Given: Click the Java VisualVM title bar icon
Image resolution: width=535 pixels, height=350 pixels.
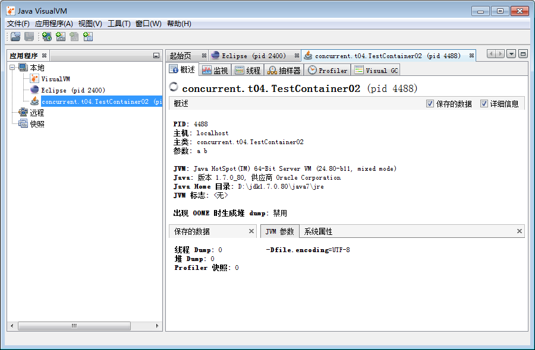Looking at the screenshot, I should pyautogui.click(x=11, y=11).
